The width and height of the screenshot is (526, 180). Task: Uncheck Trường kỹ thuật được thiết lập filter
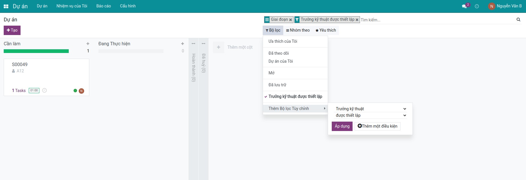coord(295,97)
